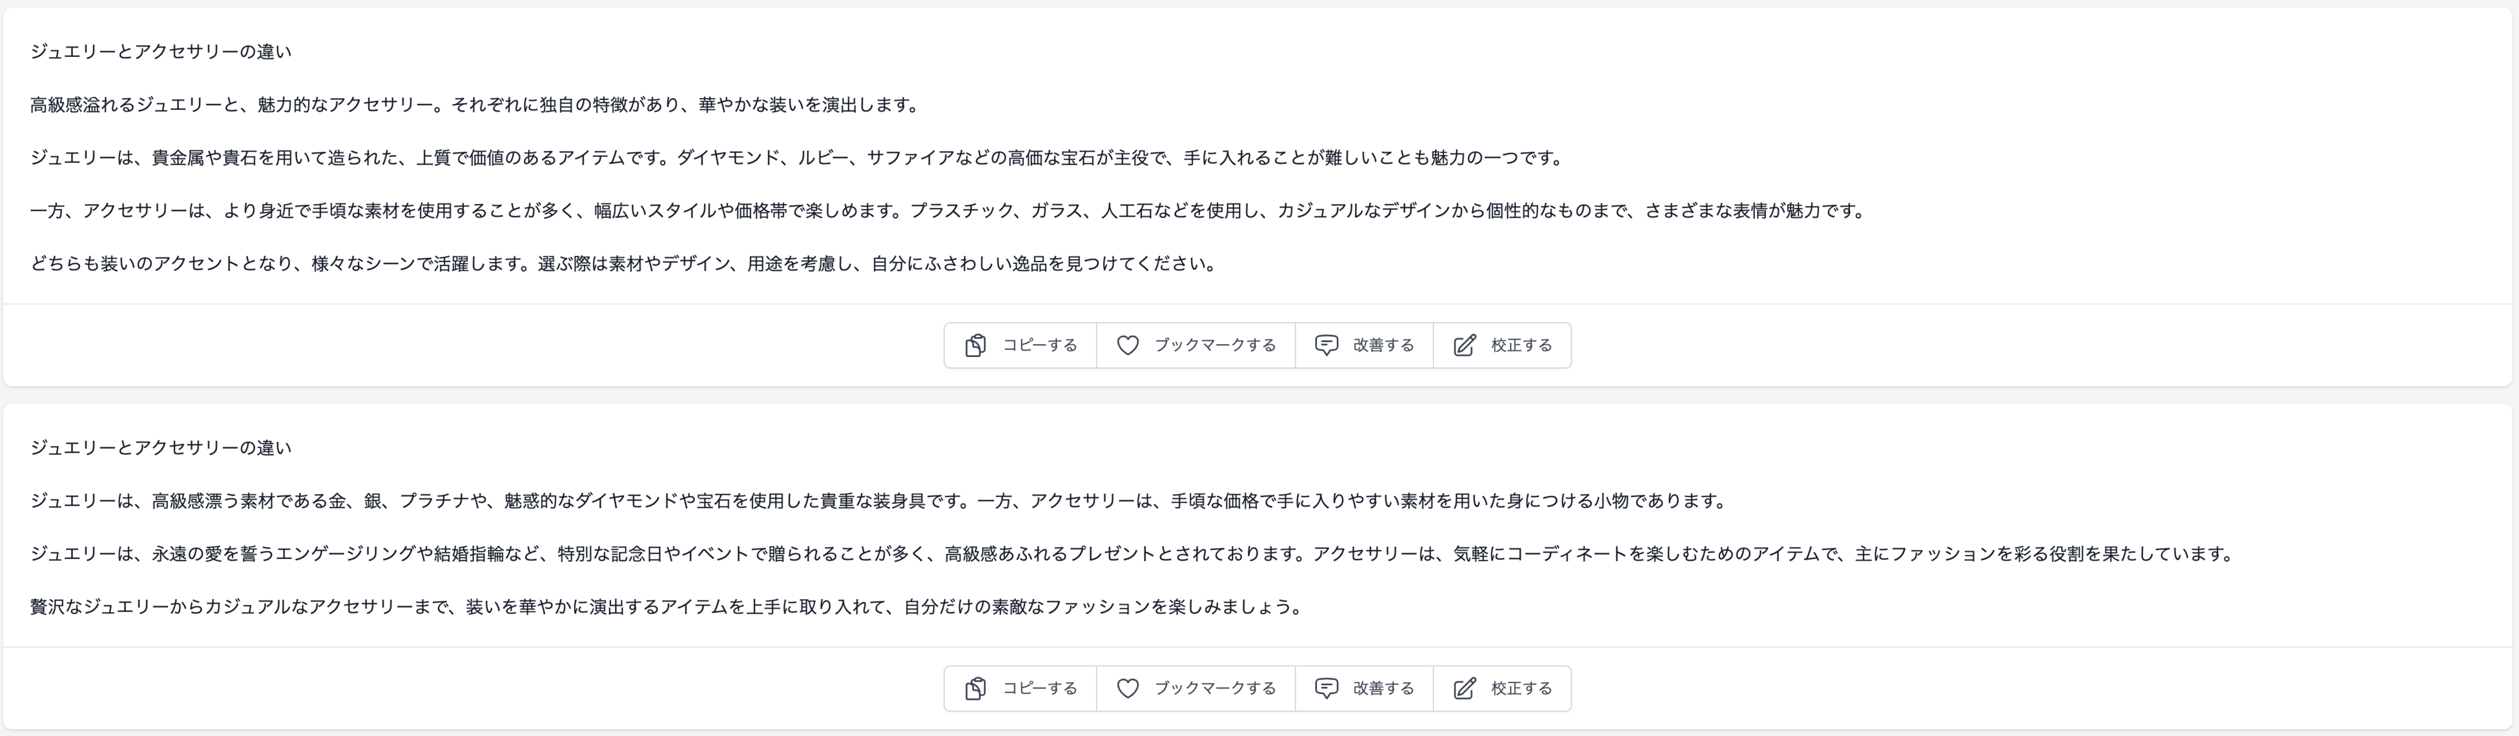Click the pencil proofread icon in the first card
Viewport: 2519px width, 736px height.
tap(1464, 346)
